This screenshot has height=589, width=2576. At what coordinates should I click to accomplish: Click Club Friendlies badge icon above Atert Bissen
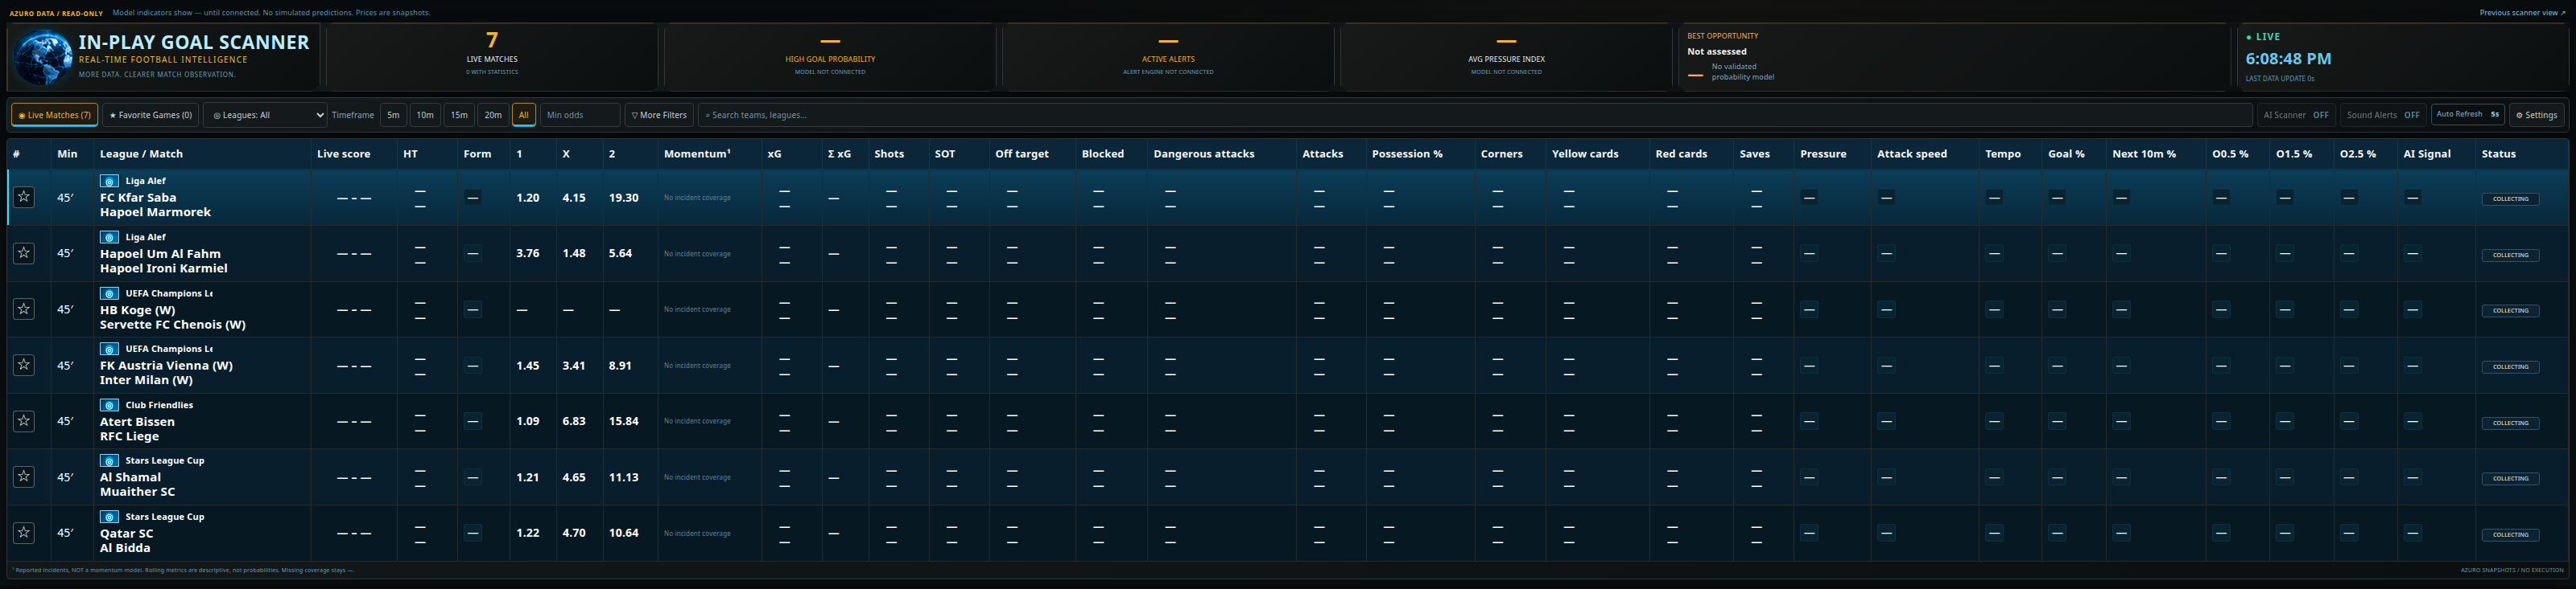pyautogui.click(x=109, y=405)
